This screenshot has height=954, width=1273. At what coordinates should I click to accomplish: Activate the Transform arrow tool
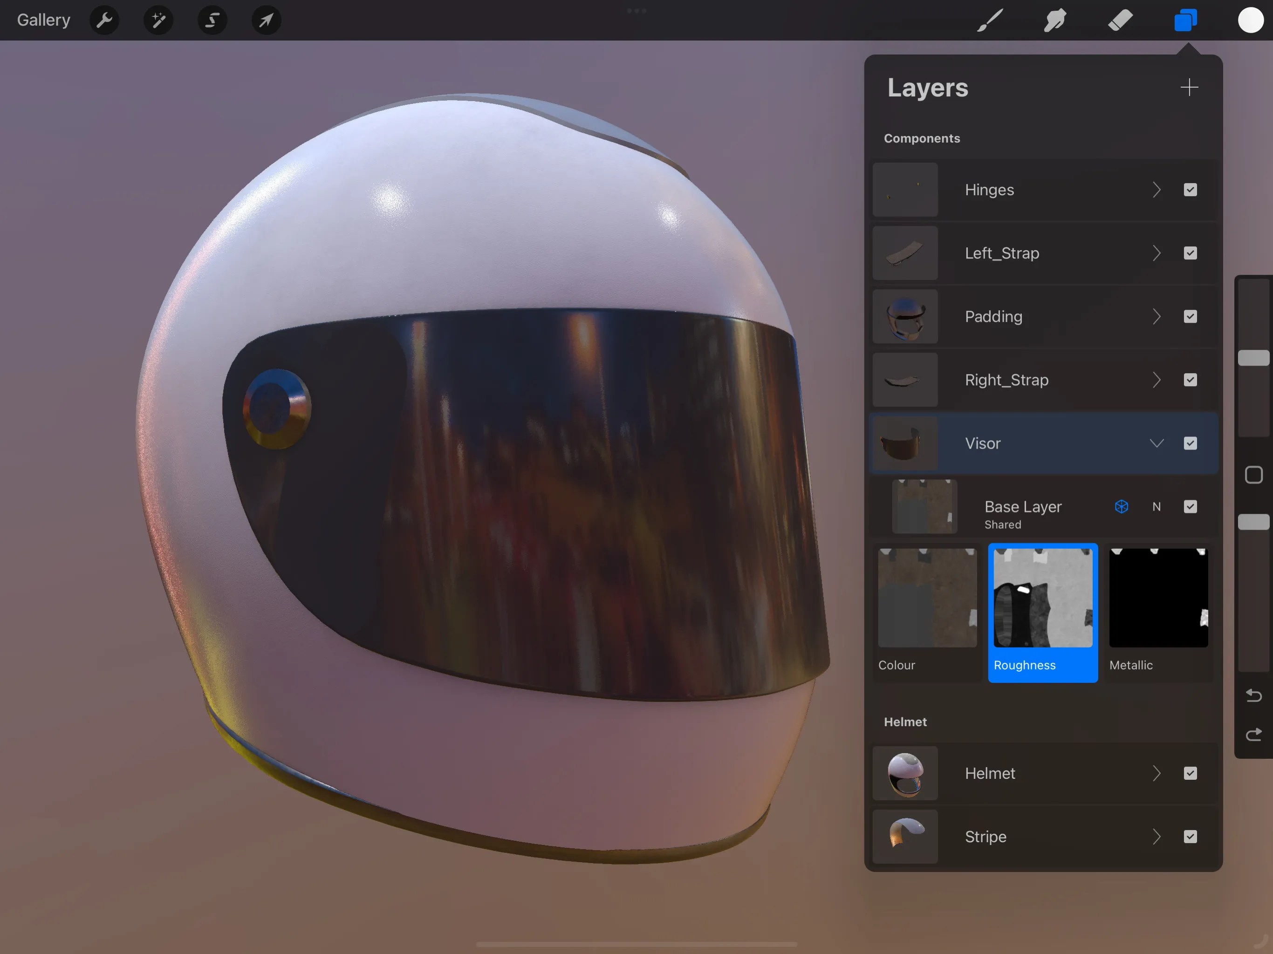click(x=265, y=20)
